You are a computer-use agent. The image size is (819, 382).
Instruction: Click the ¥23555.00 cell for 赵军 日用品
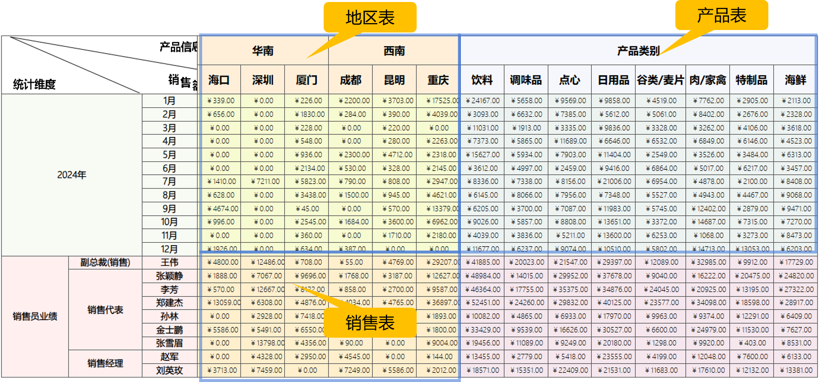point(613,356)
